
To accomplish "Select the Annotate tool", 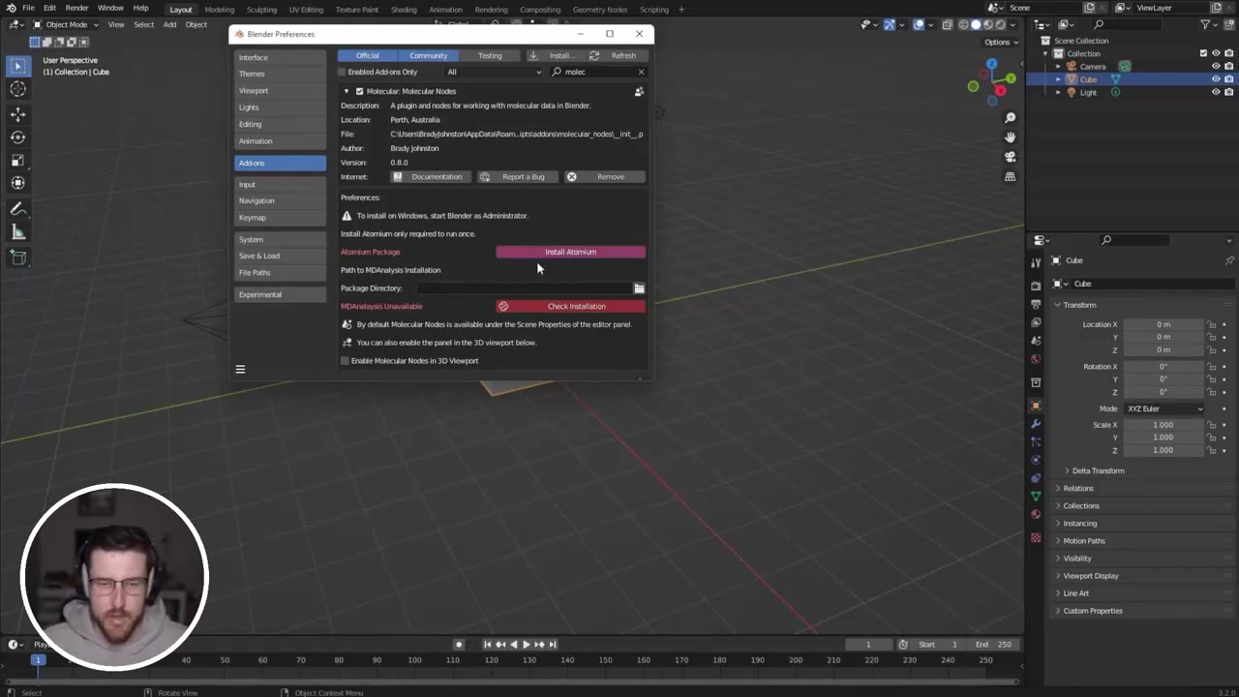I will click(17, 209).
